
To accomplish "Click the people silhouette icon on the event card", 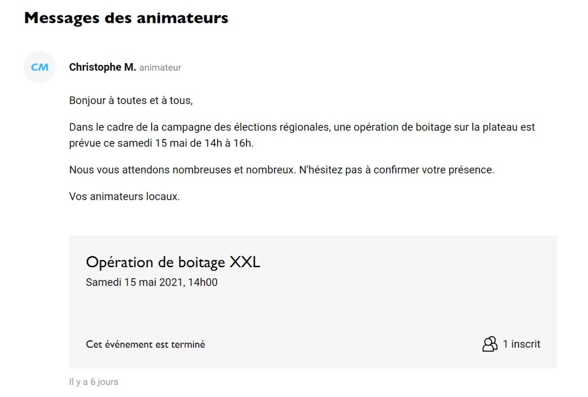I will [489, 344].
